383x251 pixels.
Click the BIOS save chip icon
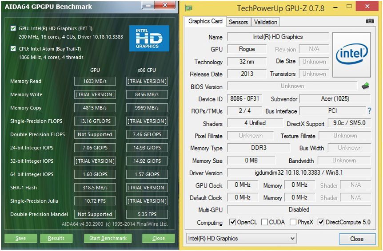point(365,86)
